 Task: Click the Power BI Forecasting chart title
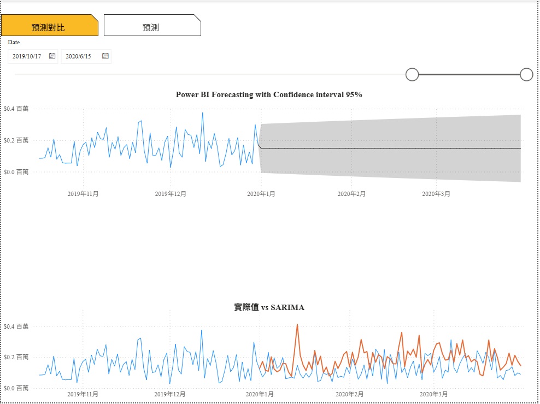tap(268, 94)
